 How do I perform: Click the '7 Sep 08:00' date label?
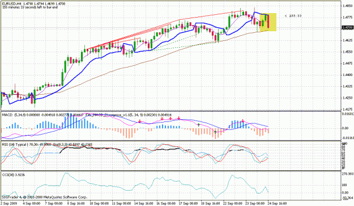(x=53, y=204)
